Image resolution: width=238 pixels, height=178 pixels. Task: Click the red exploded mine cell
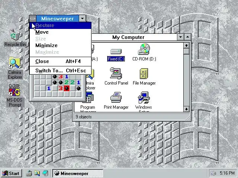(67, 88)
